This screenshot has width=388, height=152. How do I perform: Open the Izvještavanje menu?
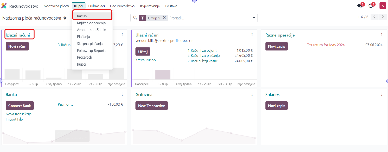point(150,6)
